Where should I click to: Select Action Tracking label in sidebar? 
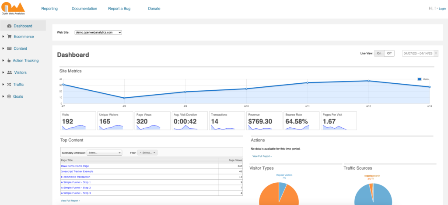point(26,60)
